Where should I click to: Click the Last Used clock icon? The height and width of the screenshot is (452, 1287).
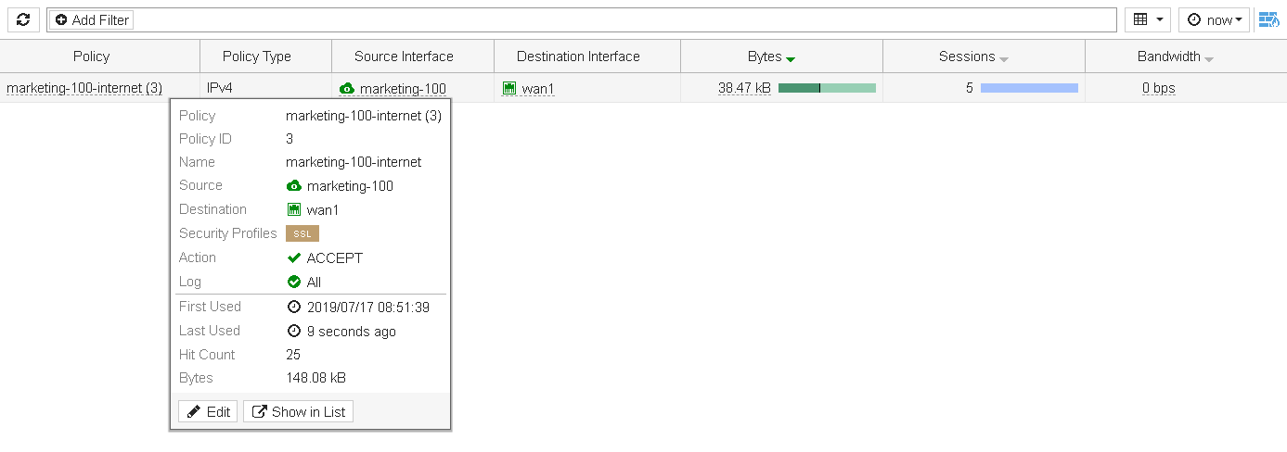294,331
